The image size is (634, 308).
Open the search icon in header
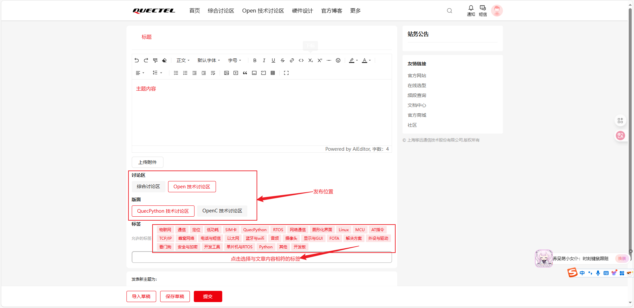pyautogui.click(x=449, y=11)
